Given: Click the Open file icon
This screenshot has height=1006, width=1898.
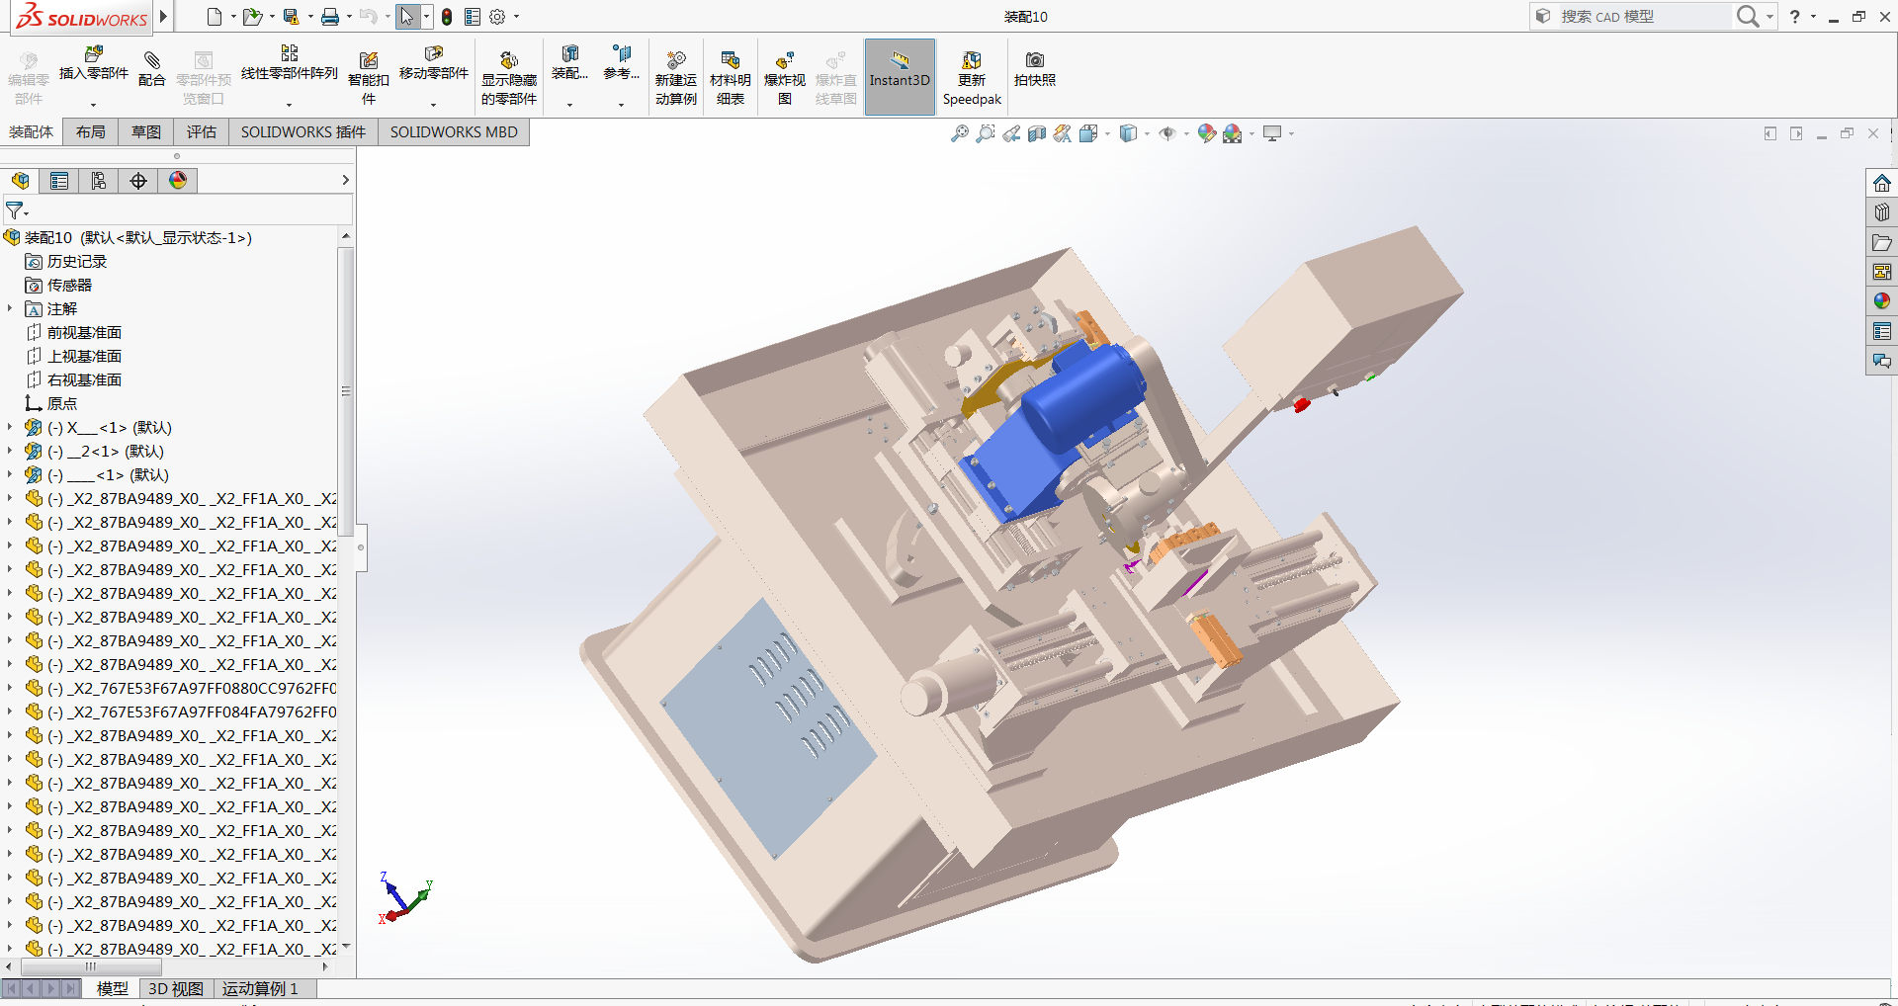Looking at the screenshot, I should [x=252, y=17].
